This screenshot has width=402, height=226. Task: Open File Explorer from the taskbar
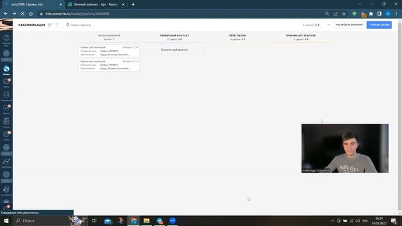(146, 220)
